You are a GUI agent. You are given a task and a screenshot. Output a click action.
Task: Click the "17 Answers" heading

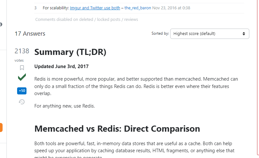[30, 34]
